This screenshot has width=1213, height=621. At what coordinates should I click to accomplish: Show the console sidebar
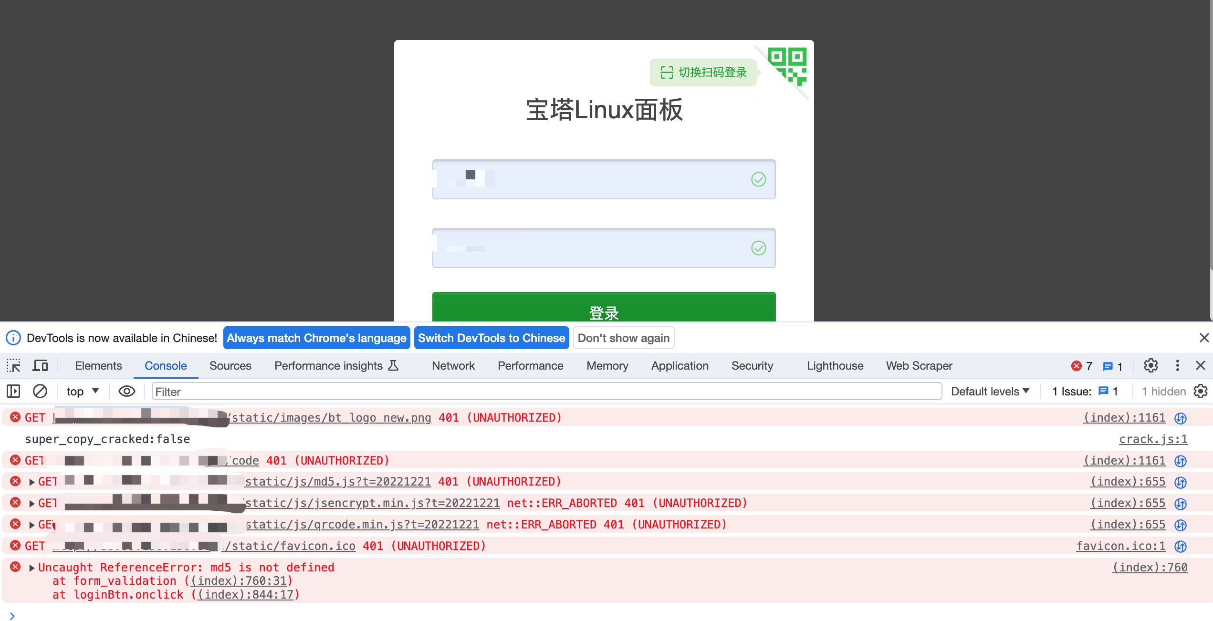point(13,392)
